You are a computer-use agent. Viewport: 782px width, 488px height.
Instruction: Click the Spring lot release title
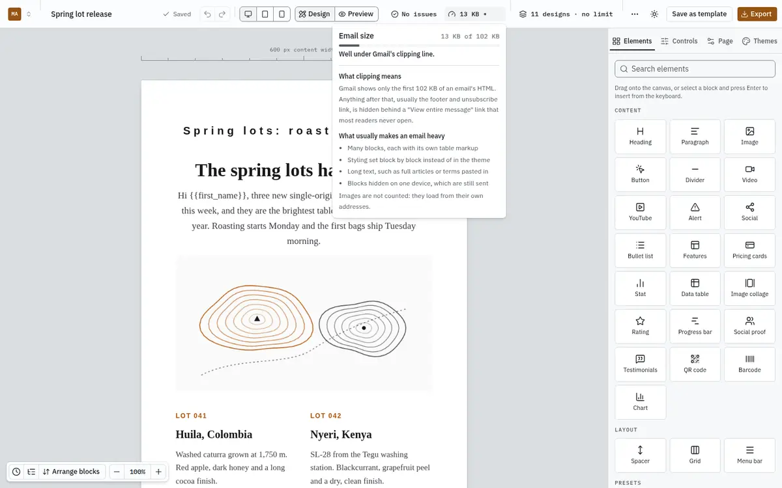pos(81,14)
